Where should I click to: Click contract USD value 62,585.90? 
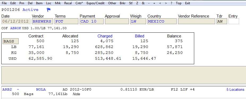tap(40, 59)
